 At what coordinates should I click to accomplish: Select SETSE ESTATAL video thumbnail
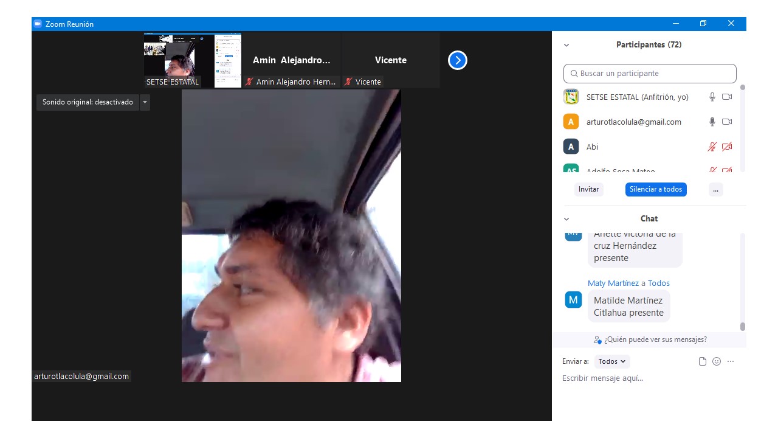click(193, 60)
